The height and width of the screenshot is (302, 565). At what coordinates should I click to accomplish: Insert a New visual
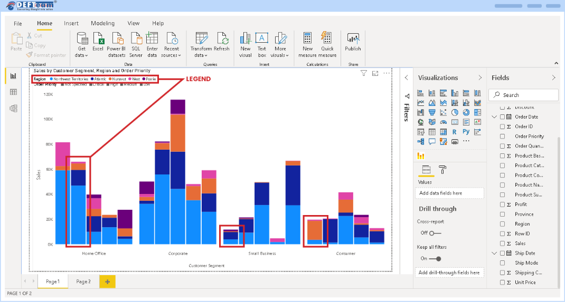(246, 39)
